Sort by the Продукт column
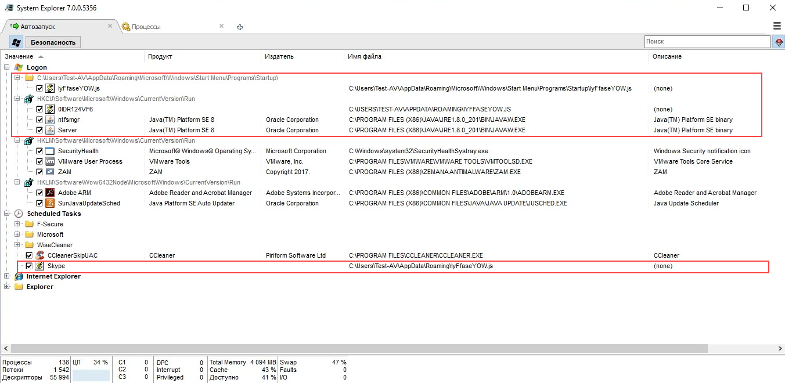Viewport: 785px width, 383px height. coord(203,56)
